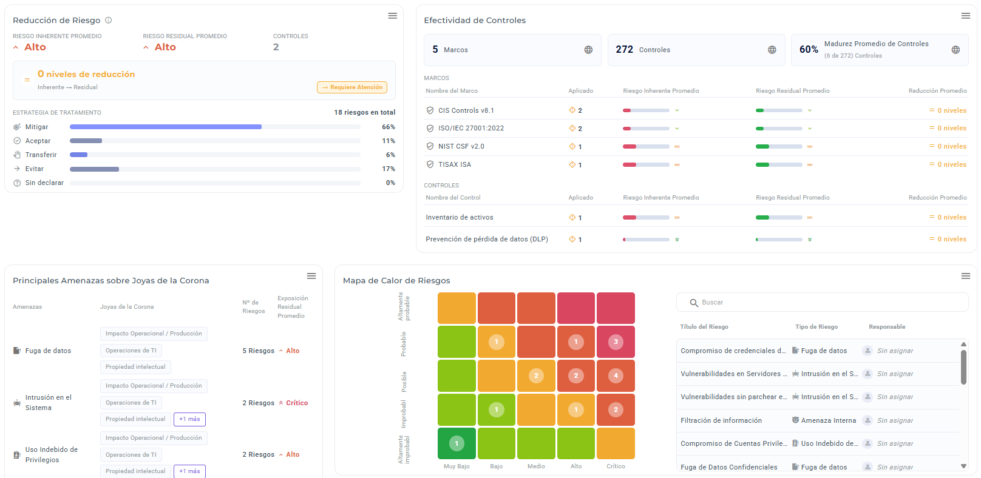Click the Mitigar strategy icon
Viewport: 981px width, 478px height.
[17, 127]
